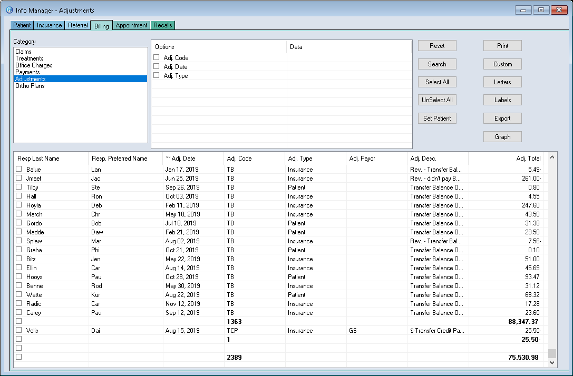The height and width of the screenshot is (376, 573).
Task: Click the Adj. Total column header
Action: tap(528, 159)
